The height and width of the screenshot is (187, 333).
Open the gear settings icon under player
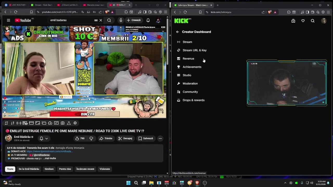[x=75, y=123]
